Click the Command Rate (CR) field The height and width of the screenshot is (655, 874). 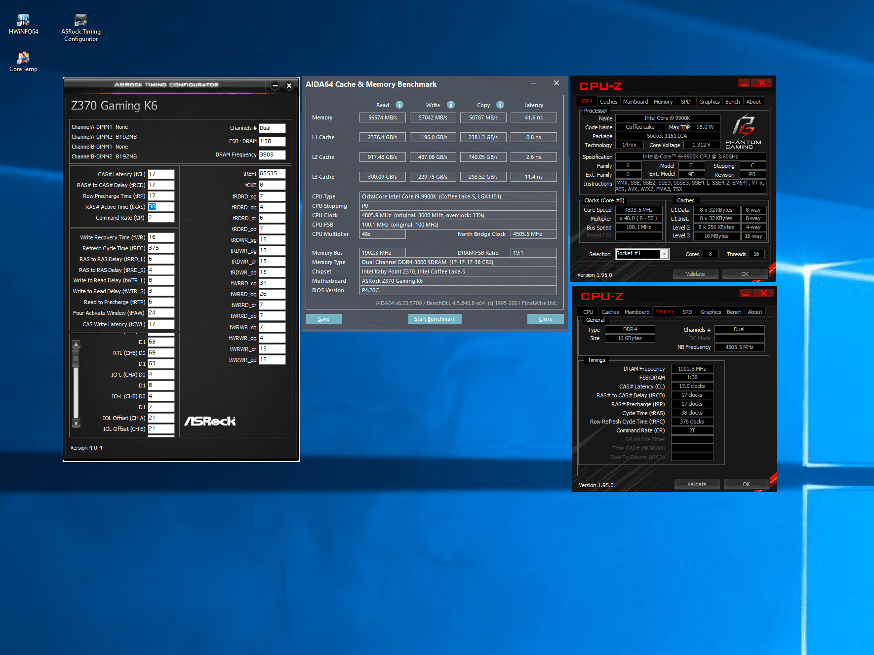(x=161, y=218)
